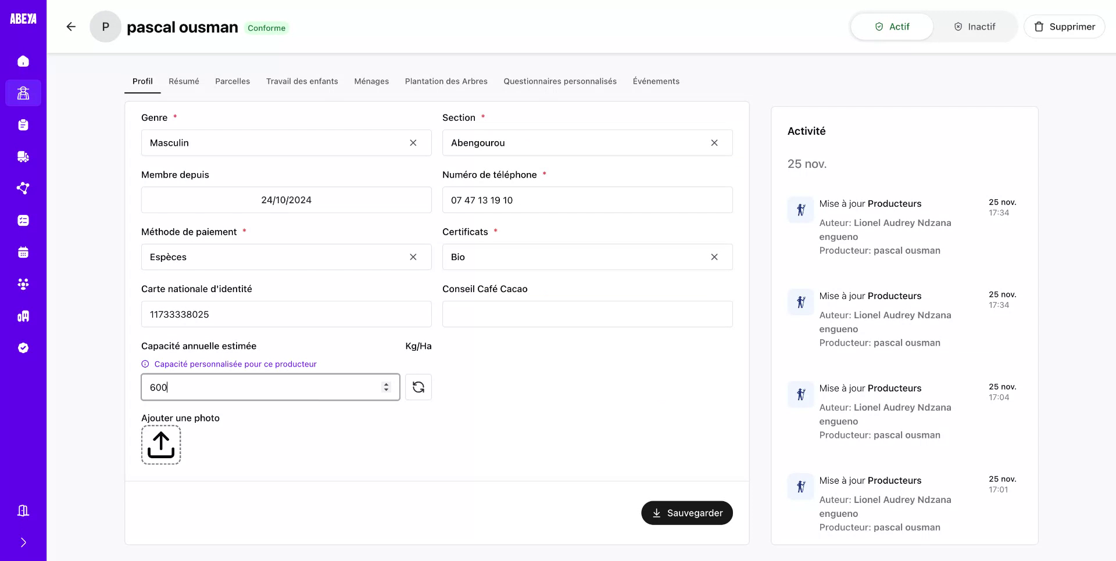The image size is (1116, 561).
Task: Open the Home dashboard icon in sidebar
Action: tap(23, 61)
